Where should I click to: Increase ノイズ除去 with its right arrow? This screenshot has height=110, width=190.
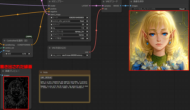(x=87, y=38)
